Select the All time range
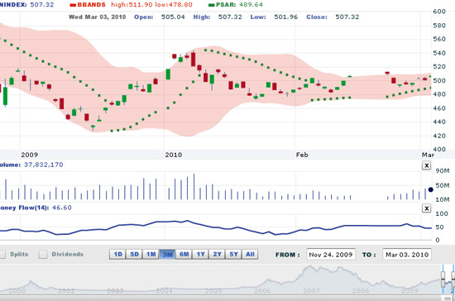This screenshot has width=455, height=301. coord(250,255)
